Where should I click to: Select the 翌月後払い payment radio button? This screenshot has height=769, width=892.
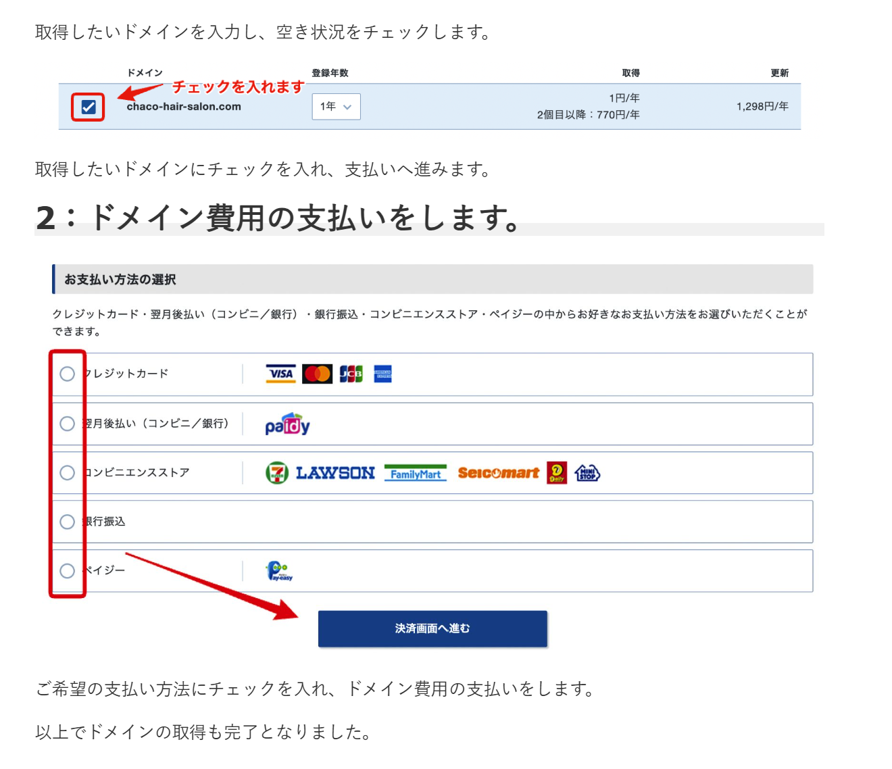(x=67, y=424)
